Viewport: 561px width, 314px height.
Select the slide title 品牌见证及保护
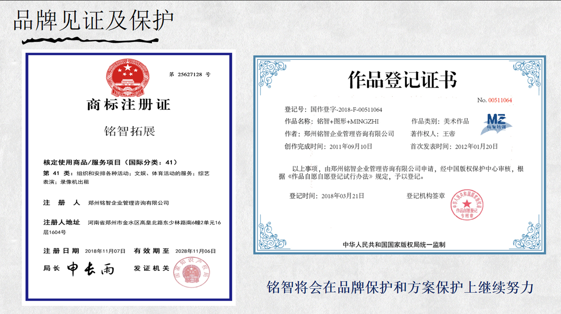pos(93,20)
